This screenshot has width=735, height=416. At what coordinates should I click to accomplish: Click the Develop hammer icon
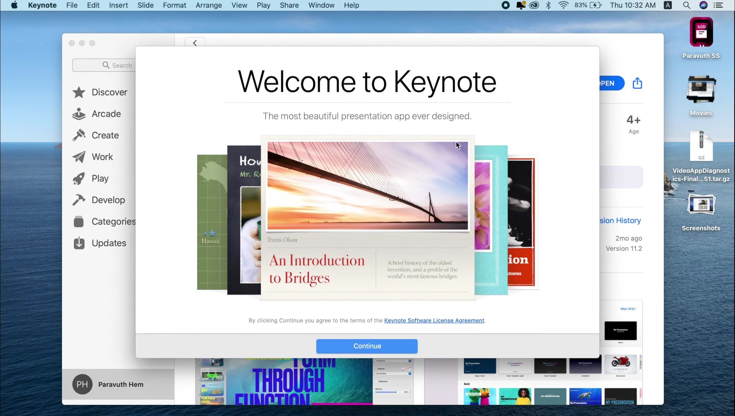pyautogui.click(x=79, y=200)
